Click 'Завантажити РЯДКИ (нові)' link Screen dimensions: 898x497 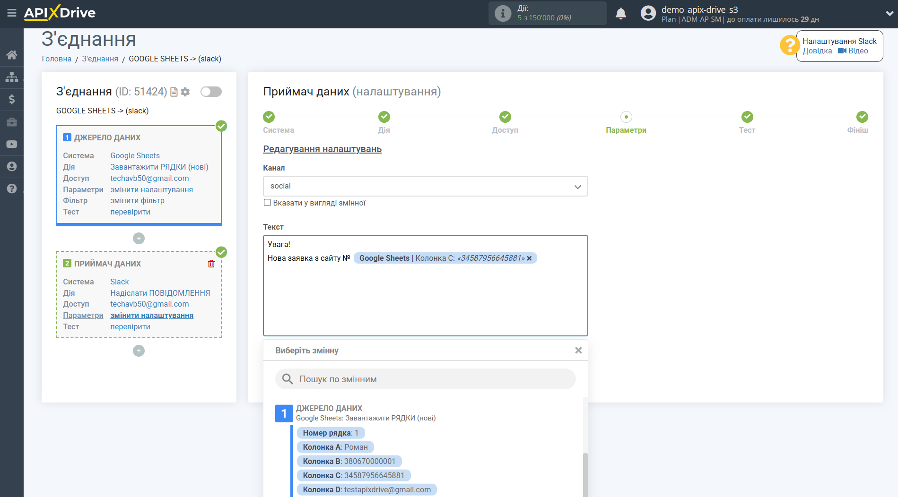(159, 167)
